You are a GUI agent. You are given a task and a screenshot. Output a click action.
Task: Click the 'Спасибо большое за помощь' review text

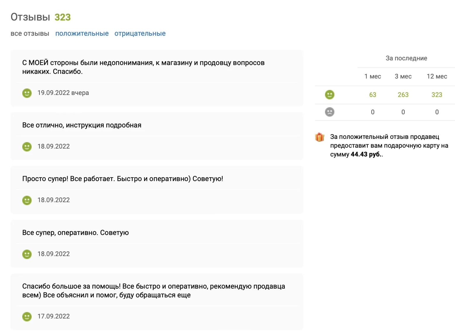(153, 291)
